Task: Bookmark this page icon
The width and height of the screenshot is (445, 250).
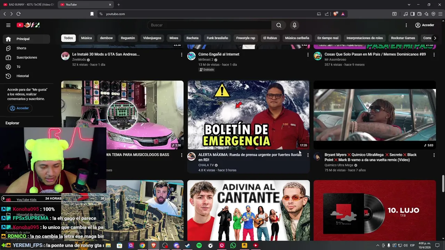Action: coord(92,14)
